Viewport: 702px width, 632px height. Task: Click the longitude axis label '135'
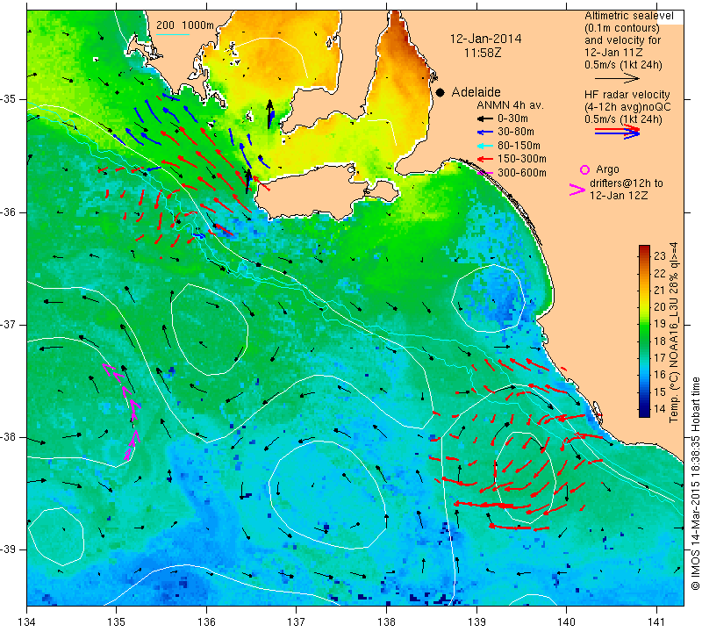117,621
